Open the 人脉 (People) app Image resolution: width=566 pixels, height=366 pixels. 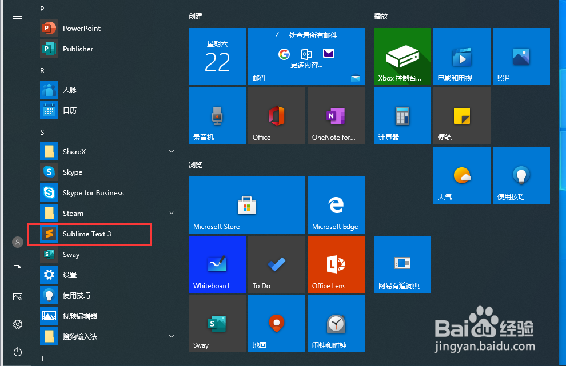[108, 90]
